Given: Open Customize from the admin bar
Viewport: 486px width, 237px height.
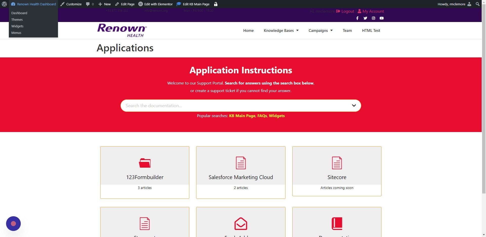Looking at the screenshot, I should 71,4.
